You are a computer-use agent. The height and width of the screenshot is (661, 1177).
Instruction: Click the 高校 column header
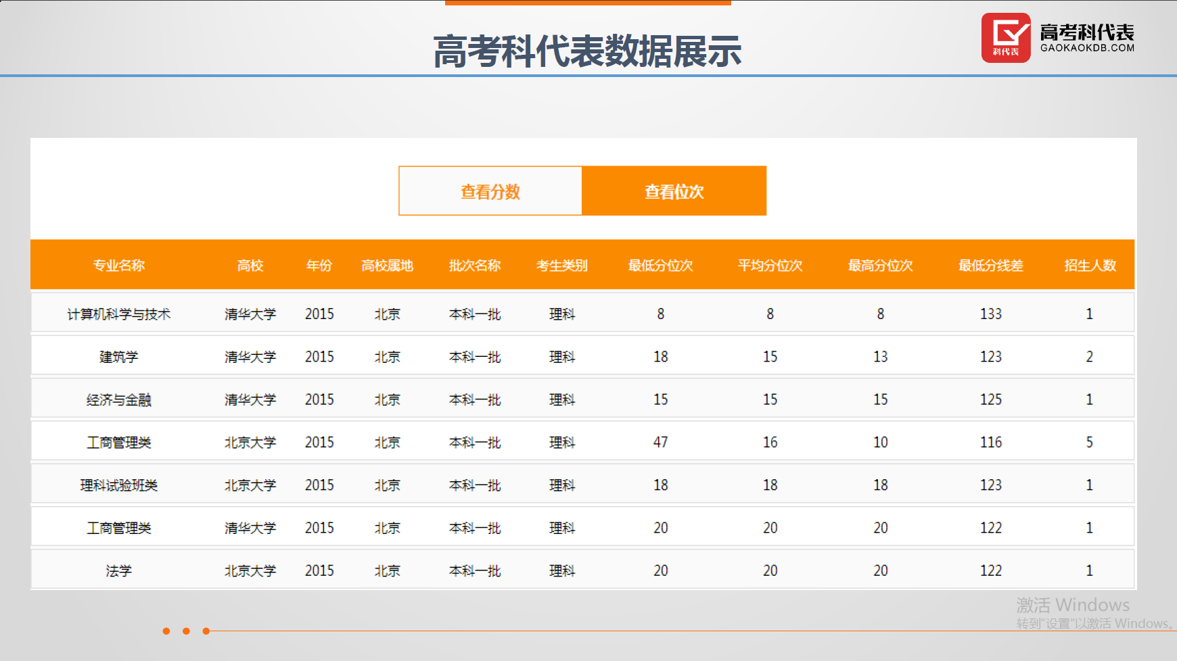point(250,266)
